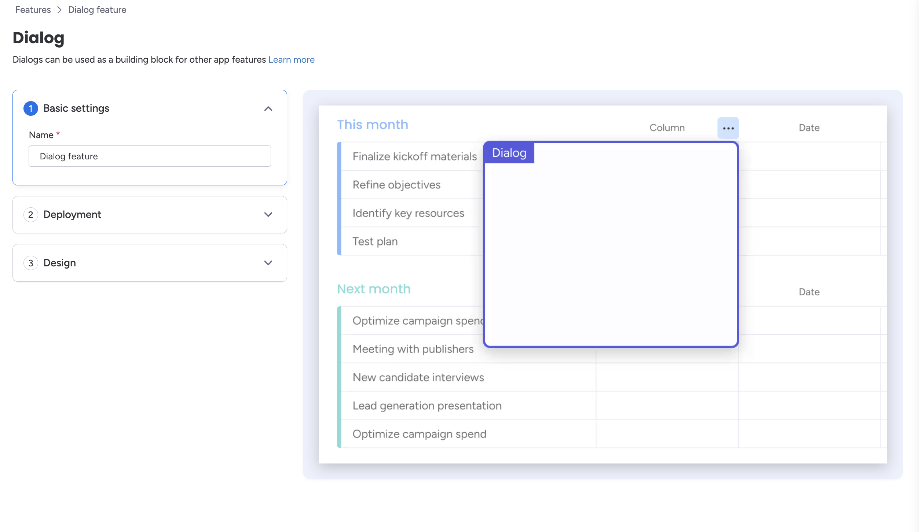Click the Design section title
This screenshot has width=919, height=532.
coord(59,263)
